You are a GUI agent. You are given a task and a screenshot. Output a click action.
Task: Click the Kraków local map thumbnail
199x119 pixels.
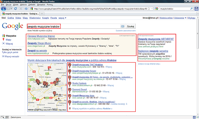click(47, 87)
